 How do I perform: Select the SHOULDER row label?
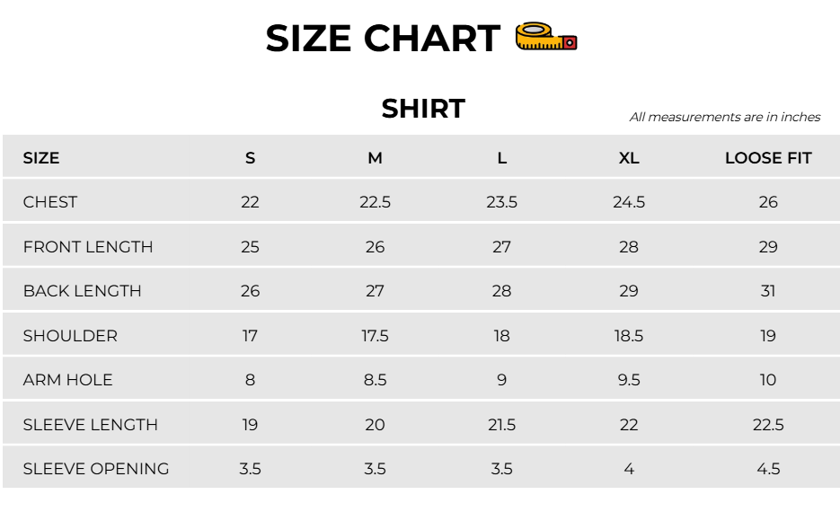coord(70,336)
